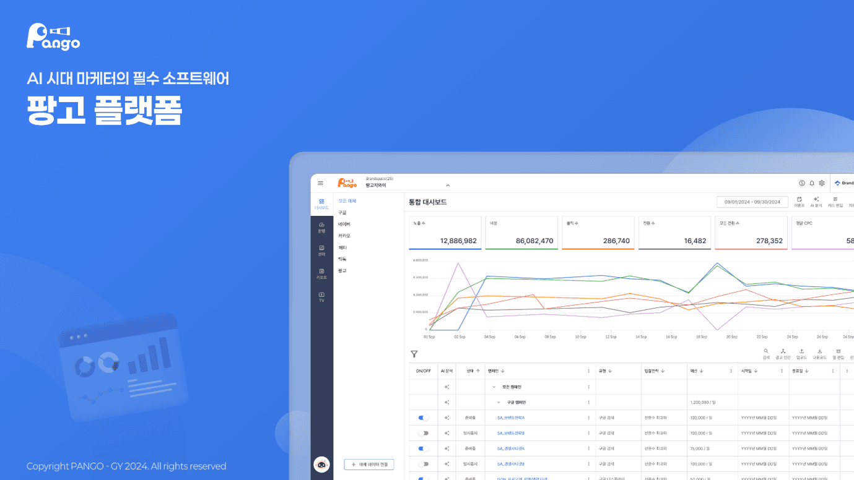This screenshot has width=854, height=480.
Task: Open kebab menu in SA_브랜드전략A row
Action: point(588,418)
